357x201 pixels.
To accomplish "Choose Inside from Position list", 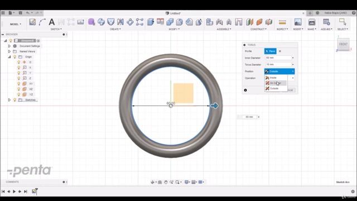I will (x=276, y=78).
